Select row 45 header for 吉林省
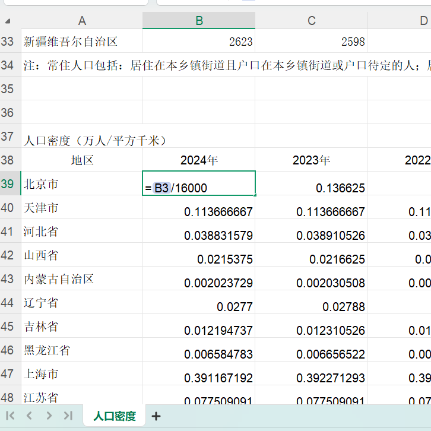 [x=8, y=327]
